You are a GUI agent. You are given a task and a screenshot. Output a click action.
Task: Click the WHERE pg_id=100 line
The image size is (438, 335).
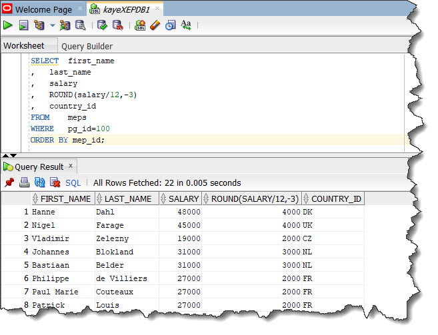(x=70, y=129)
